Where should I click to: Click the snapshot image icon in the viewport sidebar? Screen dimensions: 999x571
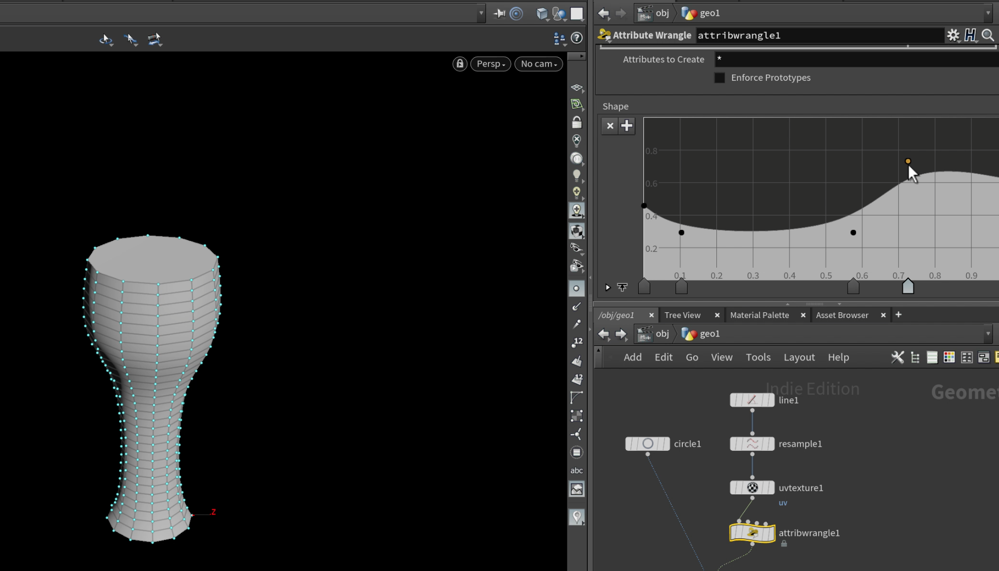coord(576,489)
